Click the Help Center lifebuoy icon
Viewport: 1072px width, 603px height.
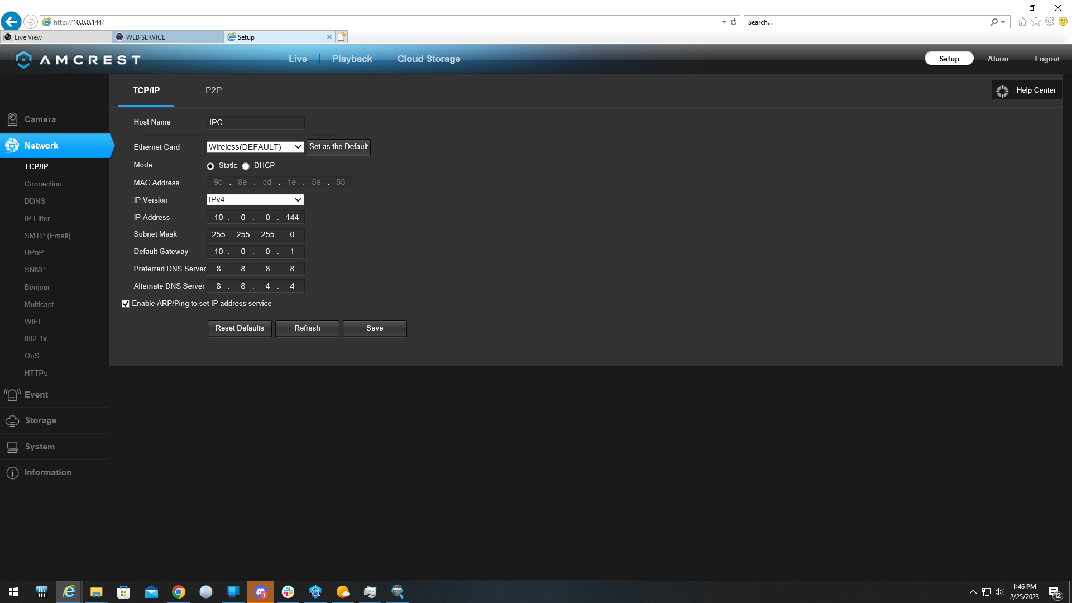[1002, 91]
